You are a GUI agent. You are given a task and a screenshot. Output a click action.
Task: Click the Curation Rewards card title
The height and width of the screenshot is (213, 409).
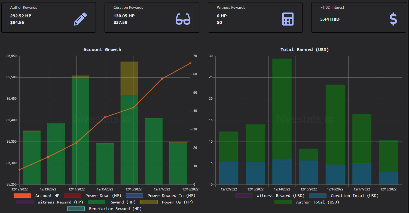(x=128, y=7)
